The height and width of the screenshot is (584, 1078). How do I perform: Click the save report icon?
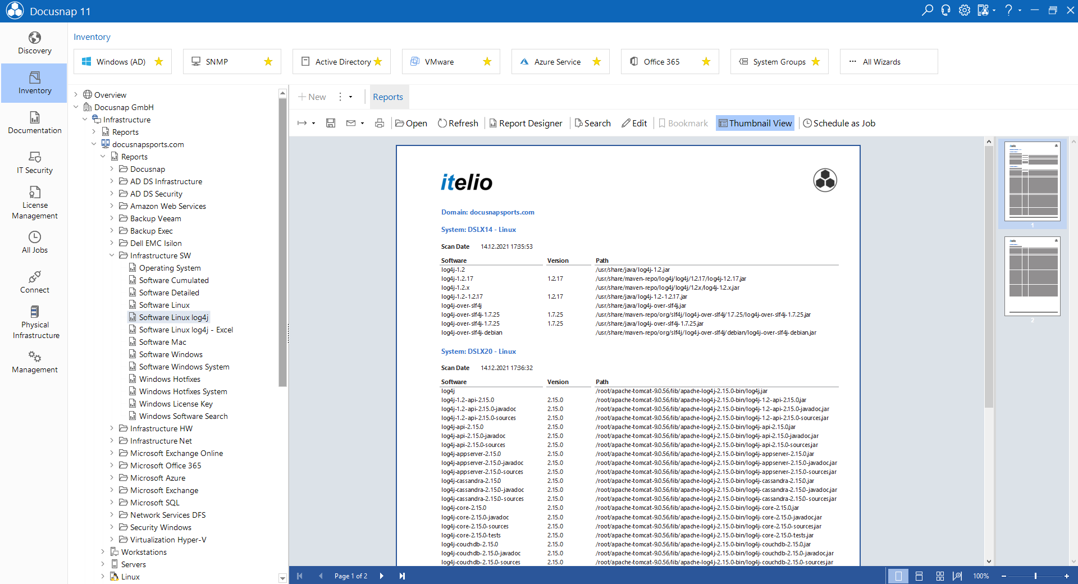[331, 123]
